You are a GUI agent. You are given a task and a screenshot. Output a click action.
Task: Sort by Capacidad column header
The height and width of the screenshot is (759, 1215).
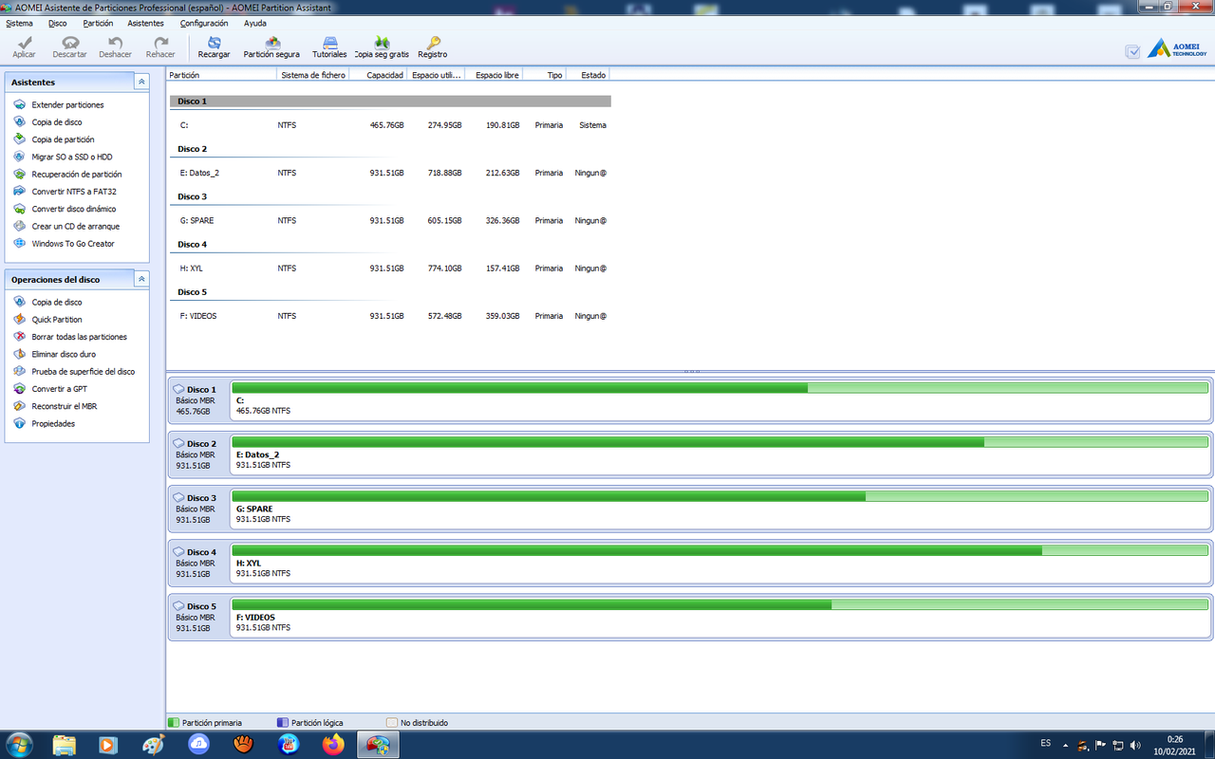[x=379, y=75]
